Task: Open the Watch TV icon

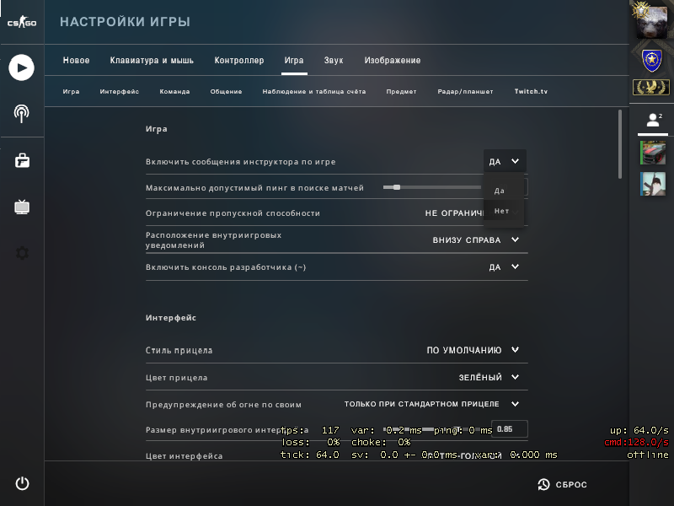Action: [22, 207]
